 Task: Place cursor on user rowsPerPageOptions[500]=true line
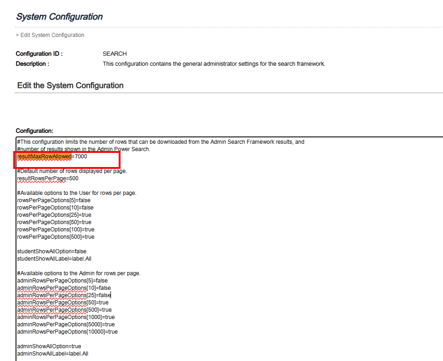55,237
